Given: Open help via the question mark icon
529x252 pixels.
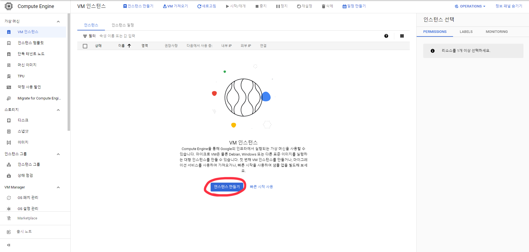Looking at the screenshot, I should [386, 36].
